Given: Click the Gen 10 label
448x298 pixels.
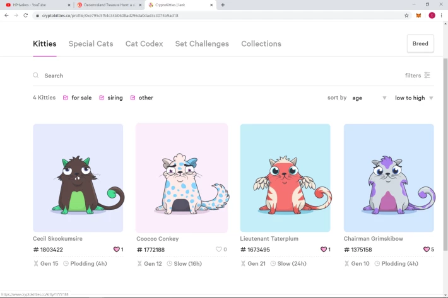Looking at the screenshot, I should tap(360, 263).
